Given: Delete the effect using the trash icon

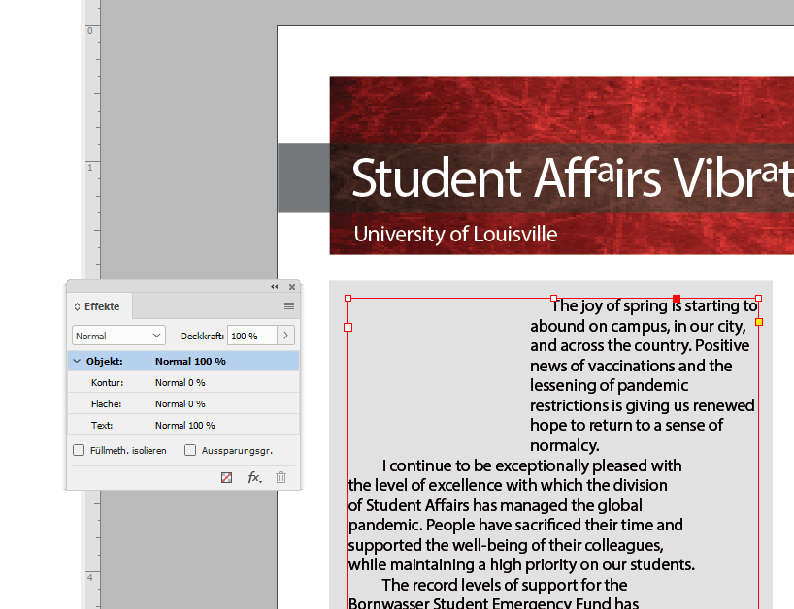Looking at the screenshot, I should click(x=280, y=477).
